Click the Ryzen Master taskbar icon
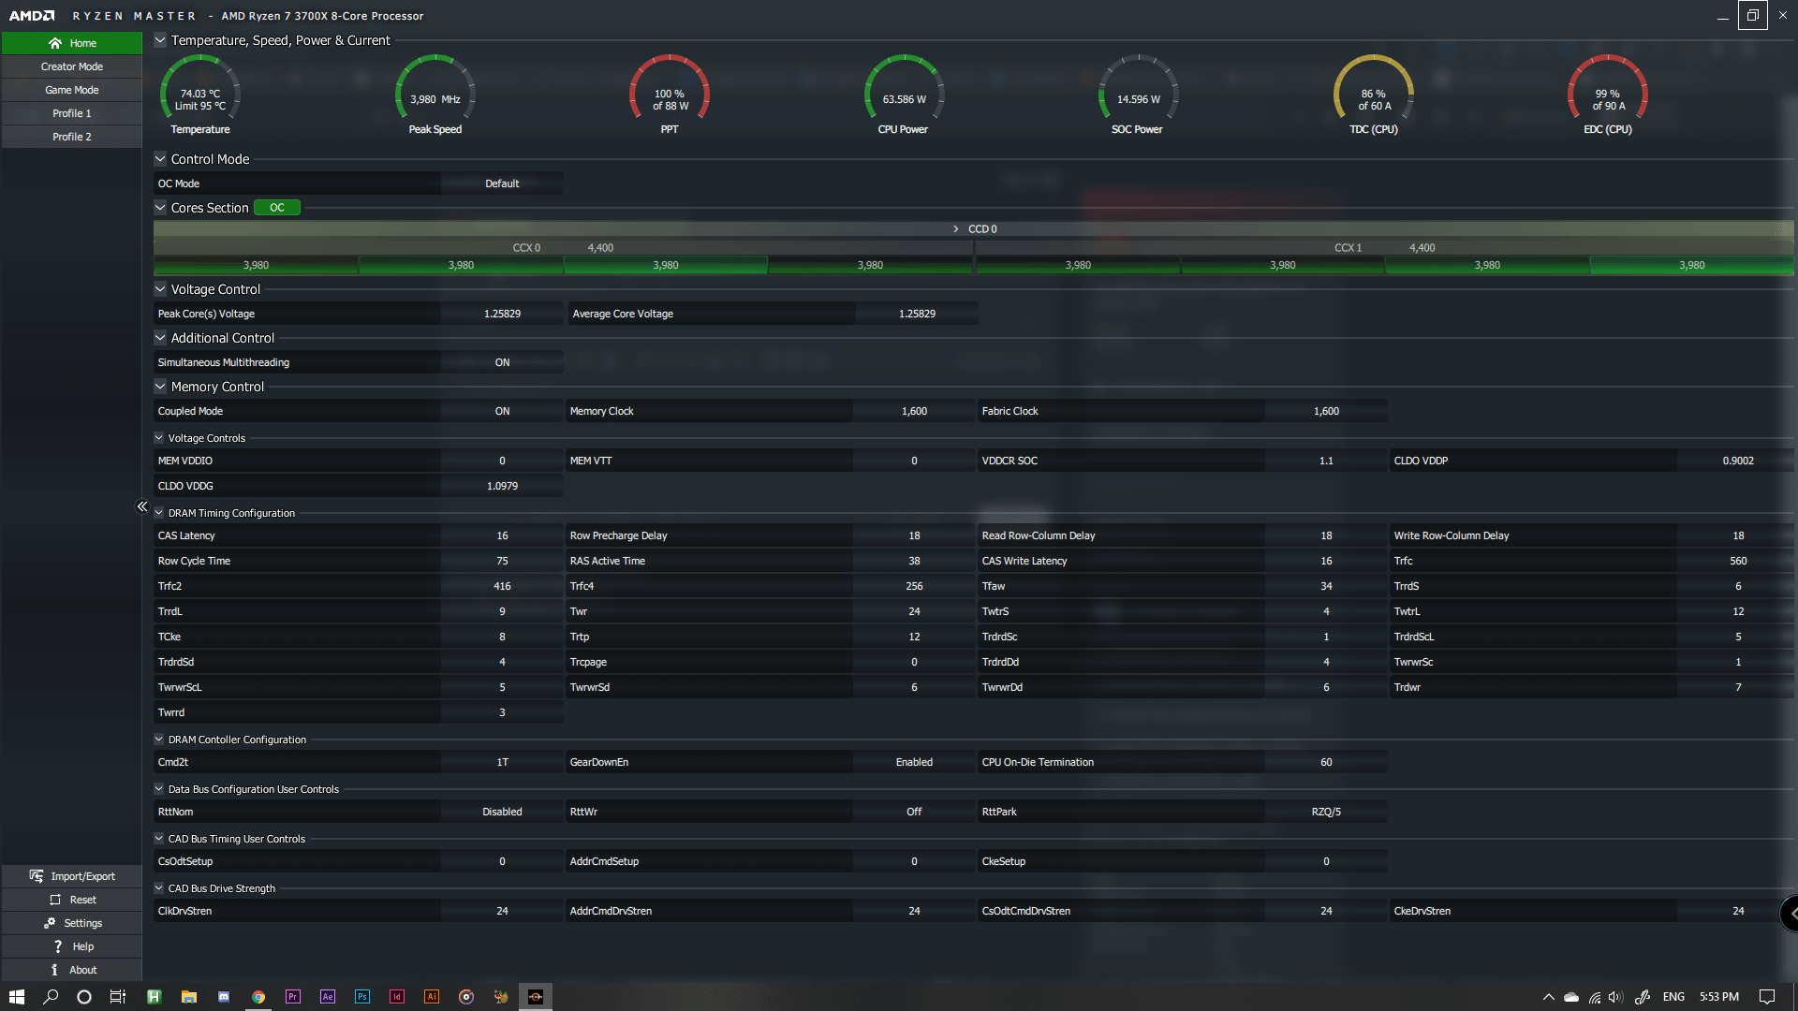 (x=536, y=997)
